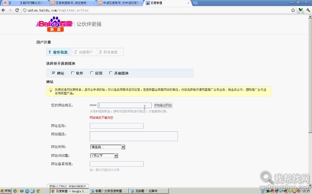Click the lightbulb tip icon in yellow notice

[51, 90]
